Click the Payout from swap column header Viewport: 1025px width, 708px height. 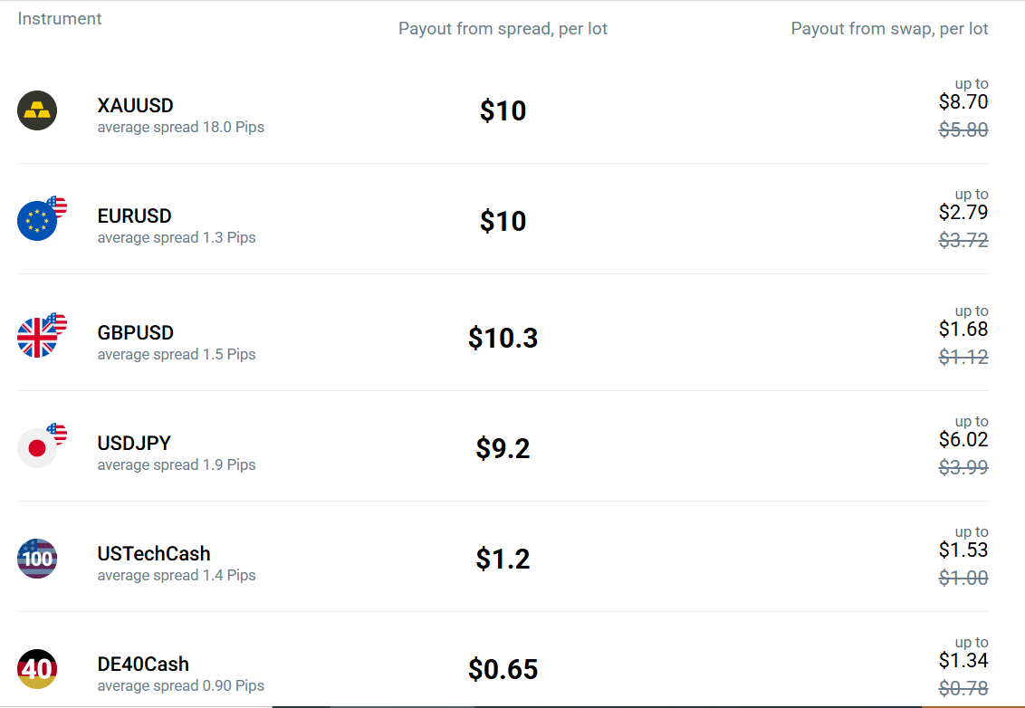[890, 29]
